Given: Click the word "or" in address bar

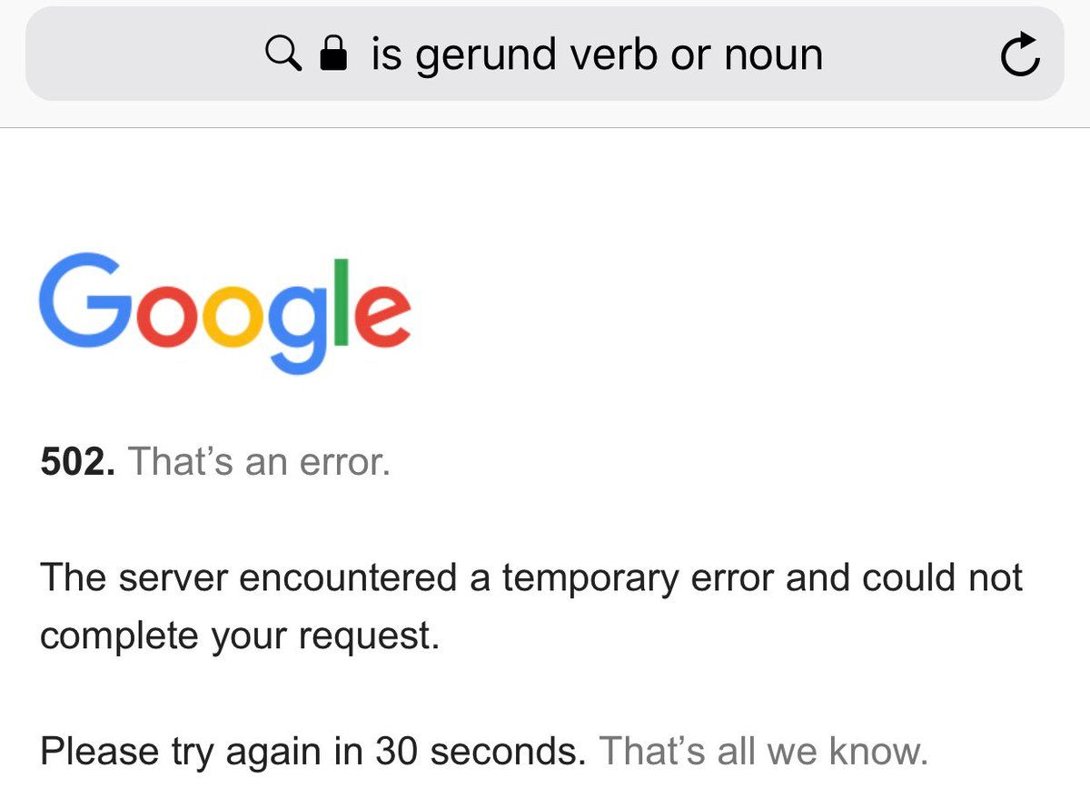Looking at the screenshot, I should 691,56.
